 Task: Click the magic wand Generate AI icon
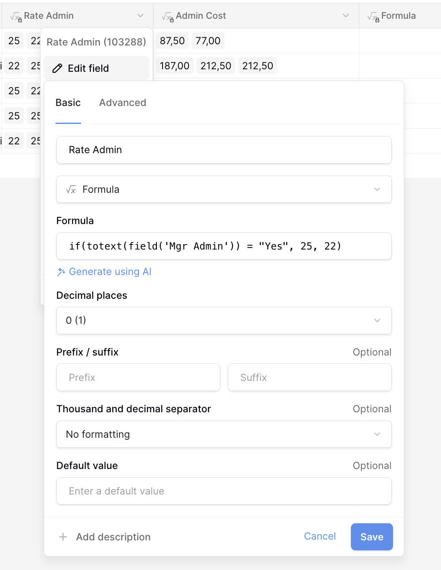click(61, 272)
